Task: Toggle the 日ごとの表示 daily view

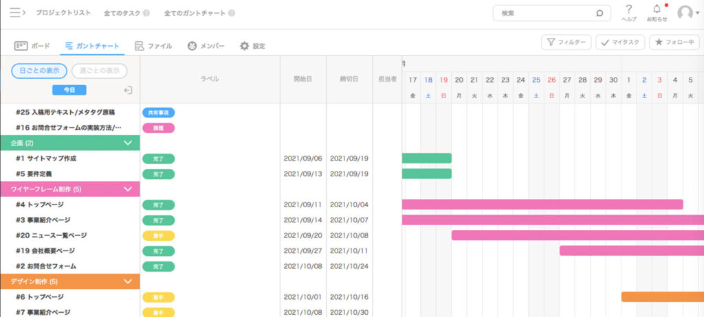Action: [39, 71]
